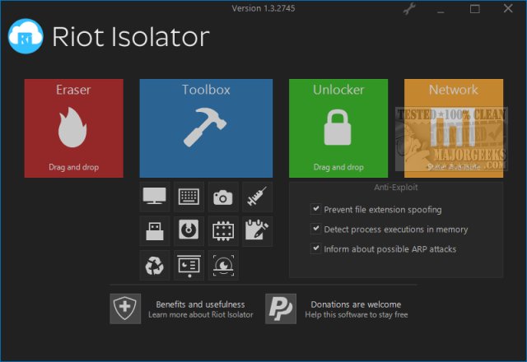Open the green Unlocker tile
The height and width of the screenshot is (362, 527).
click(338, 128)
